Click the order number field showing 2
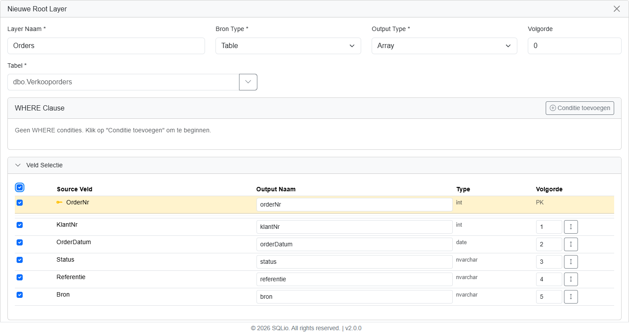This screenshot has height=335, width=629. pyautogui.click(x=549, y=245)
